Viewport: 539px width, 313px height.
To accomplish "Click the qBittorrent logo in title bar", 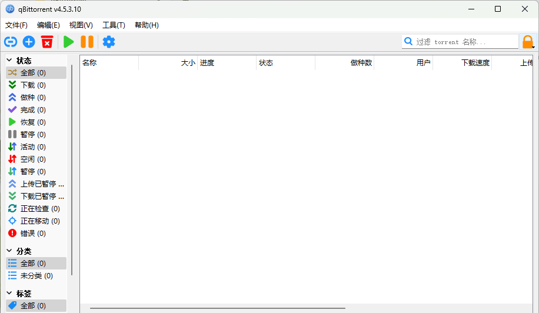I will coord(10,9).
